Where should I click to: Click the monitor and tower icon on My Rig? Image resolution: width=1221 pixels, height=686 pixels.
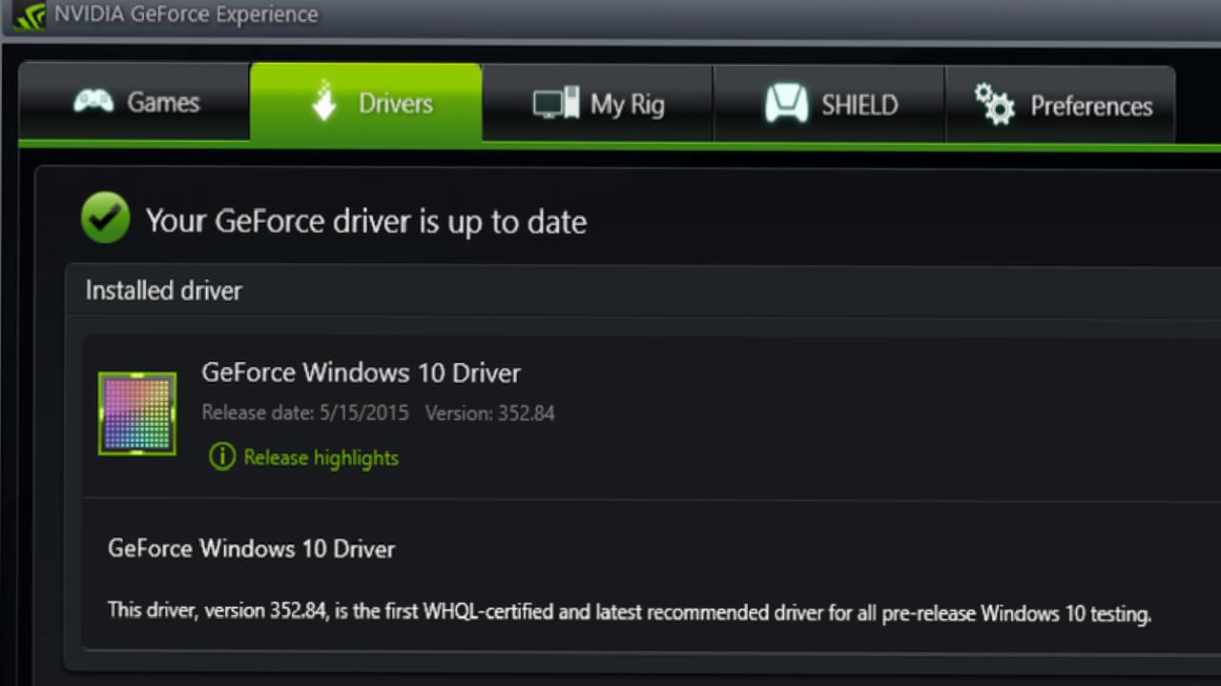(x=556, y=103)
